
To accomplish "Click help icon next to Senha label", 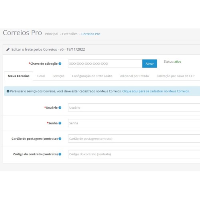I will click(x=60, y=123).
